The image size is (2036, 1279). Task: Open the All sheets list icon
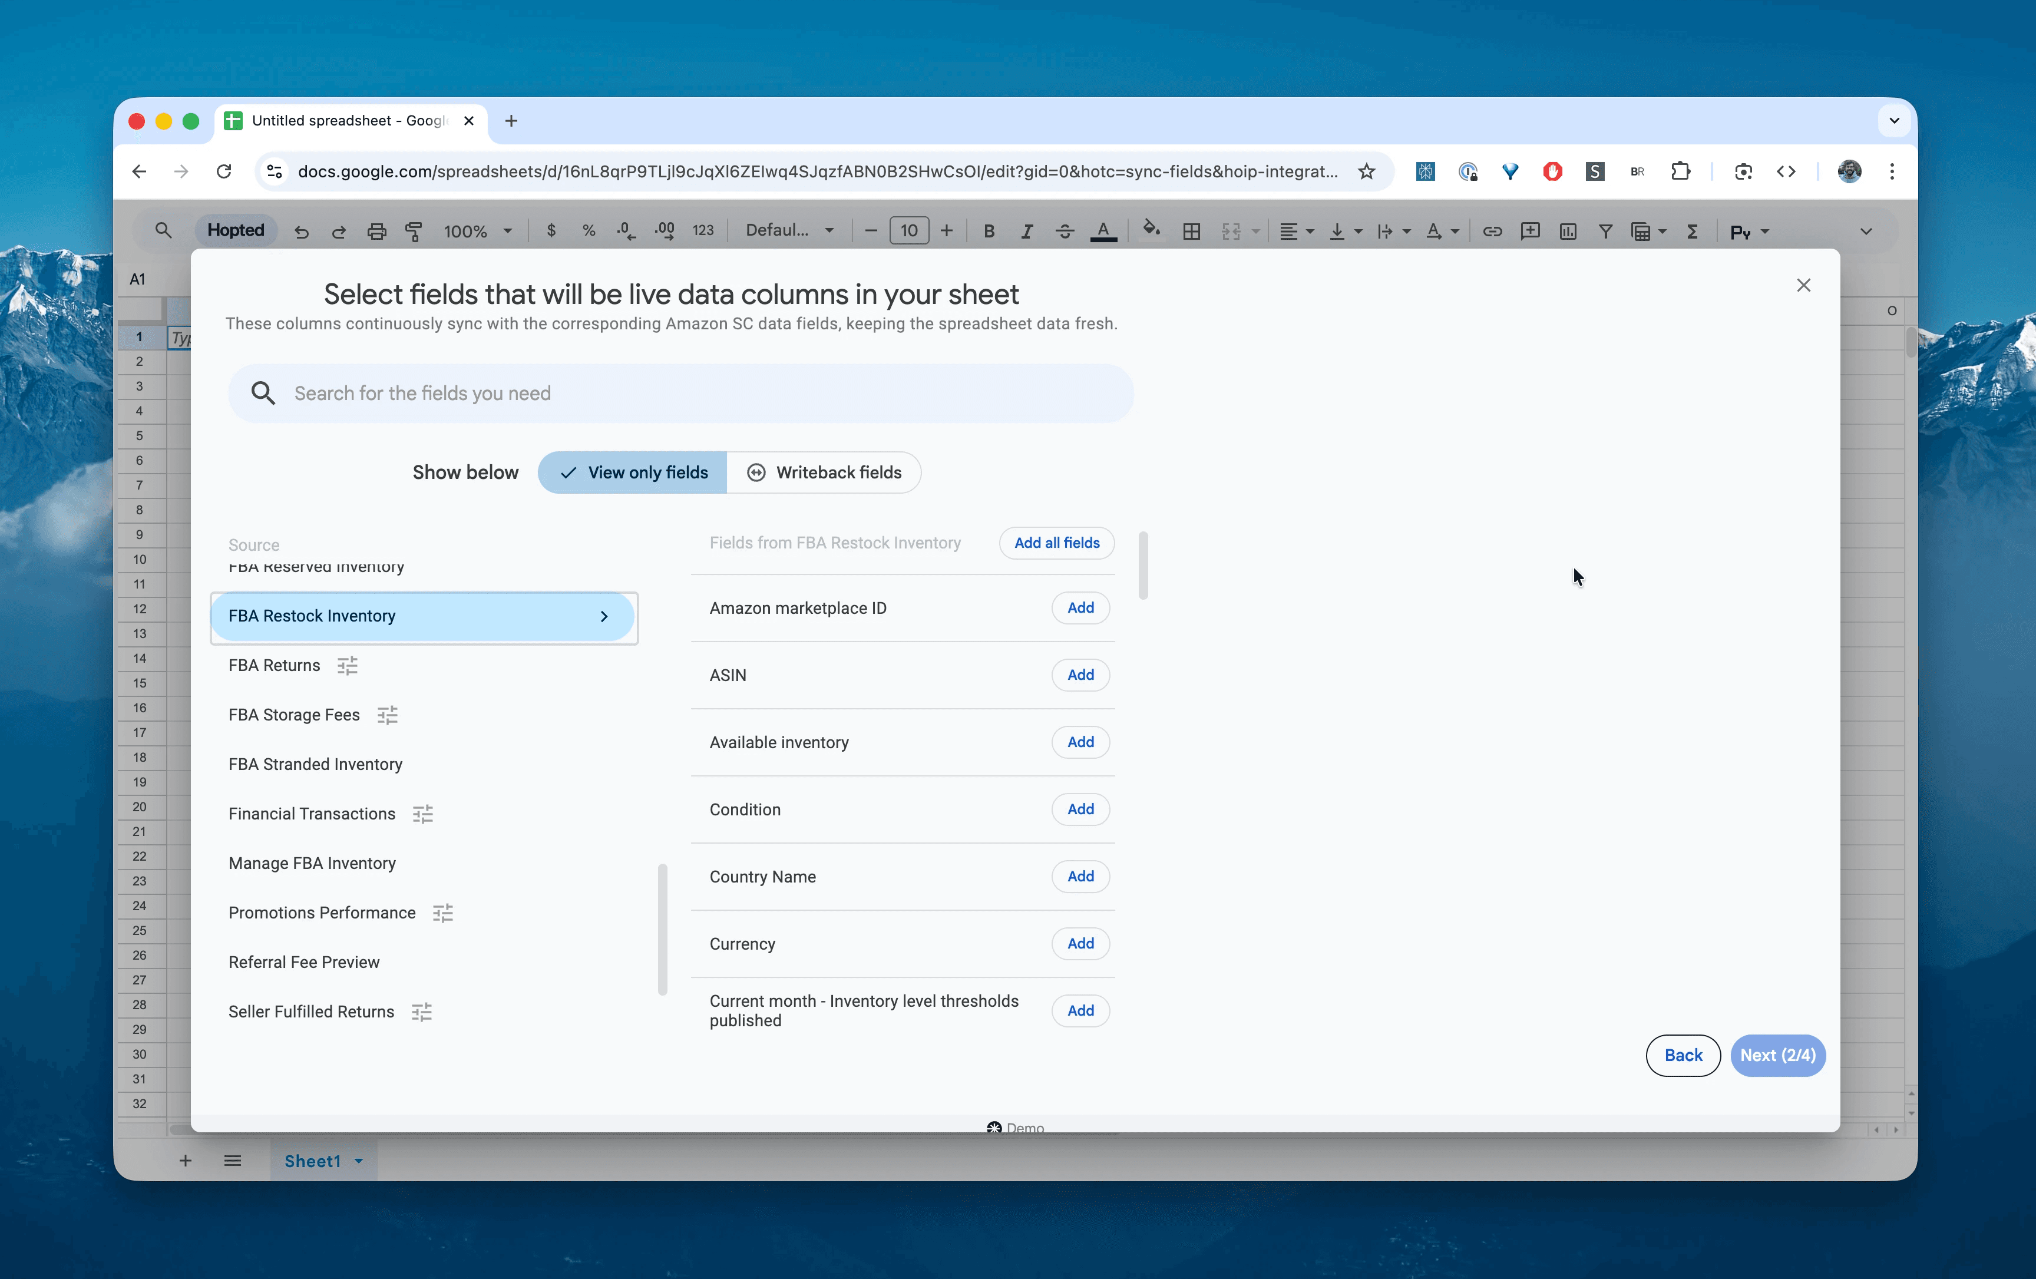233,1161
